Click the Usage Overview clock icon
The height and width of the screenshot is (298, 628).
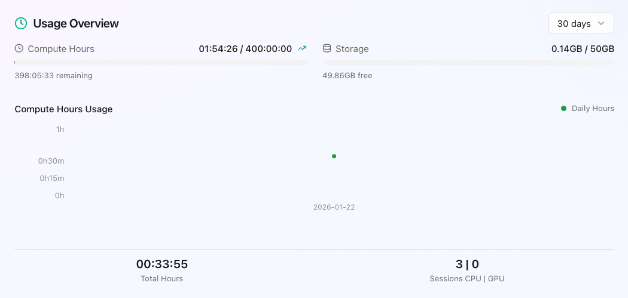pos(21,23)
